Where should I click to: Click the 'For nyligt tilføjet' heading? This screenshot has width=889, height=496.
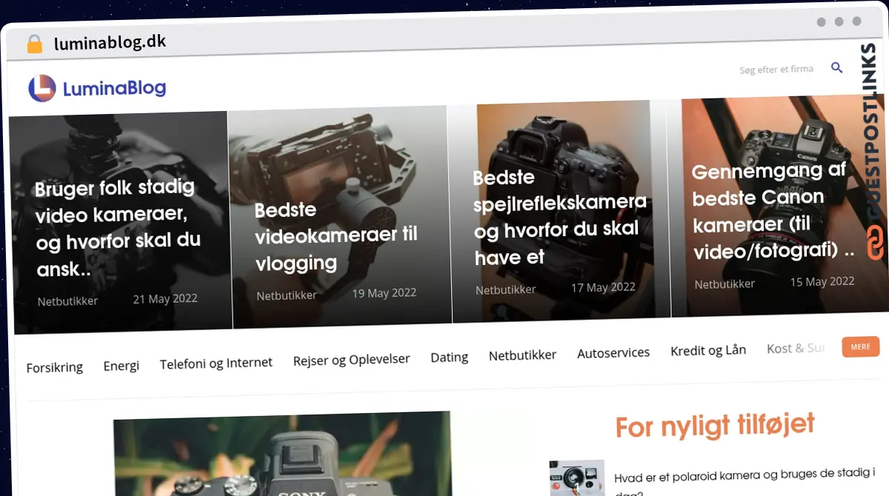point(715,426)
